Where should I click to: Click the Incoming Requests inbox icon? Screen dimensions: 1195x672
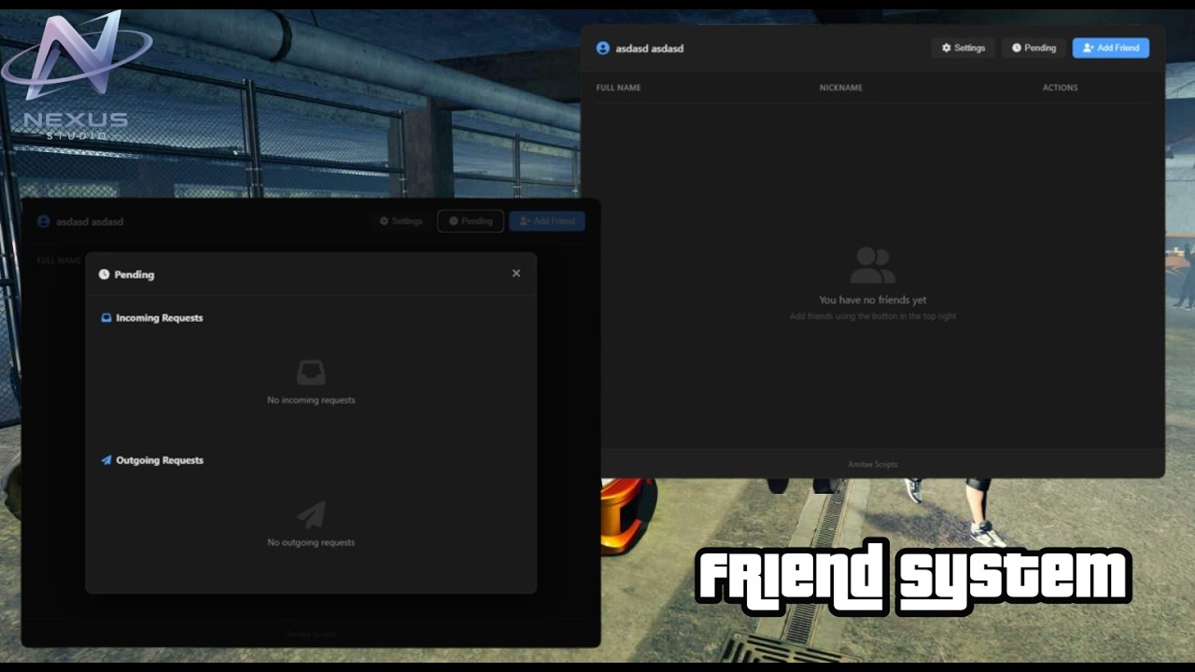click(106, 318)
